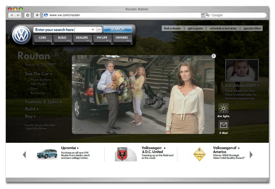
Task: Open Brochures link
Action: point(38,93)
